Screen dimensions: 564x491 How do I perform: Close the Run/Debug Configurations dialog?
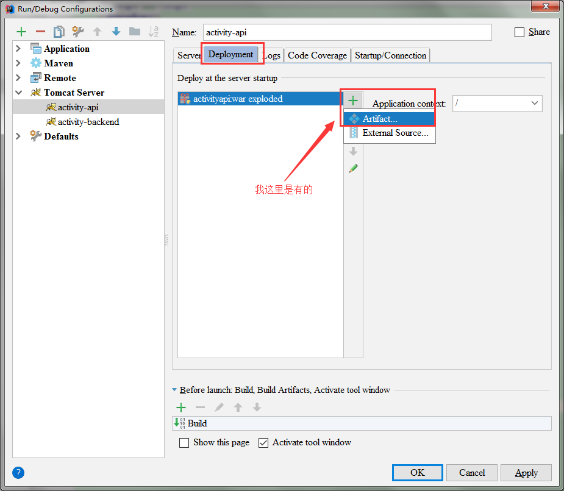pyautogui.click(x=545, y=6)
